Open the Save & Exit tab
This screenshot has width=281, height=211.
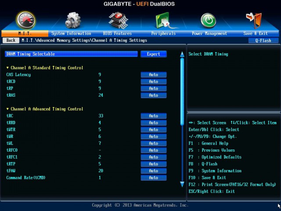click(x=256, y=33)
